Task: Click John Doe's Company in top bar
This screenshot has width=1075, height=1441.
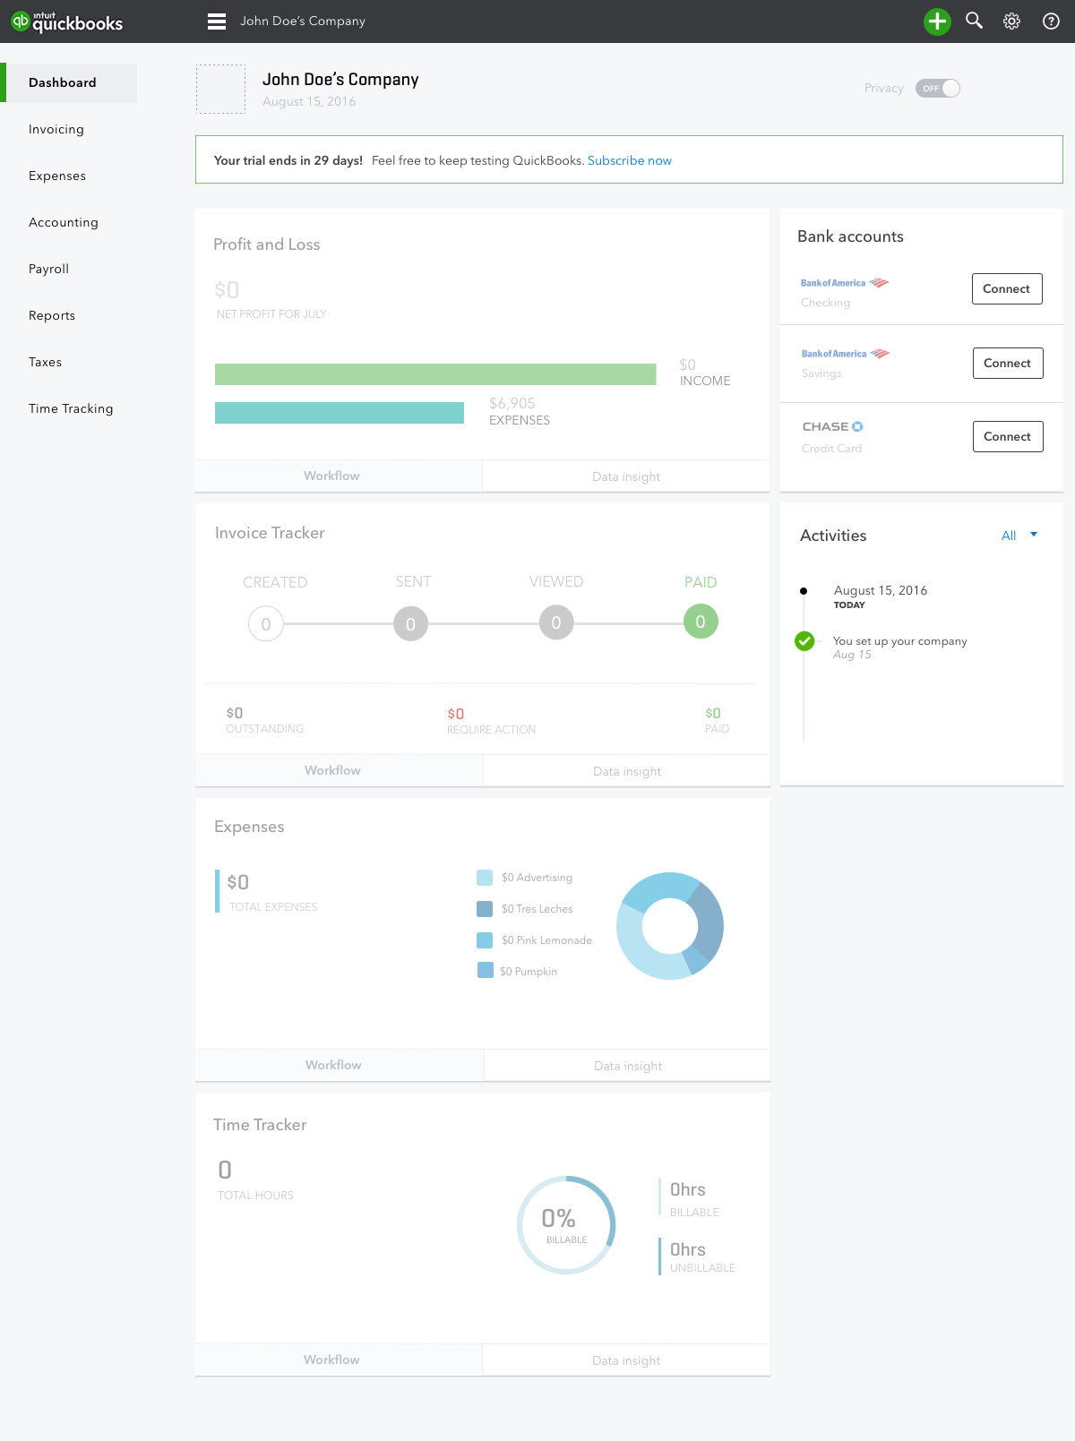Action: click(303, 21)
